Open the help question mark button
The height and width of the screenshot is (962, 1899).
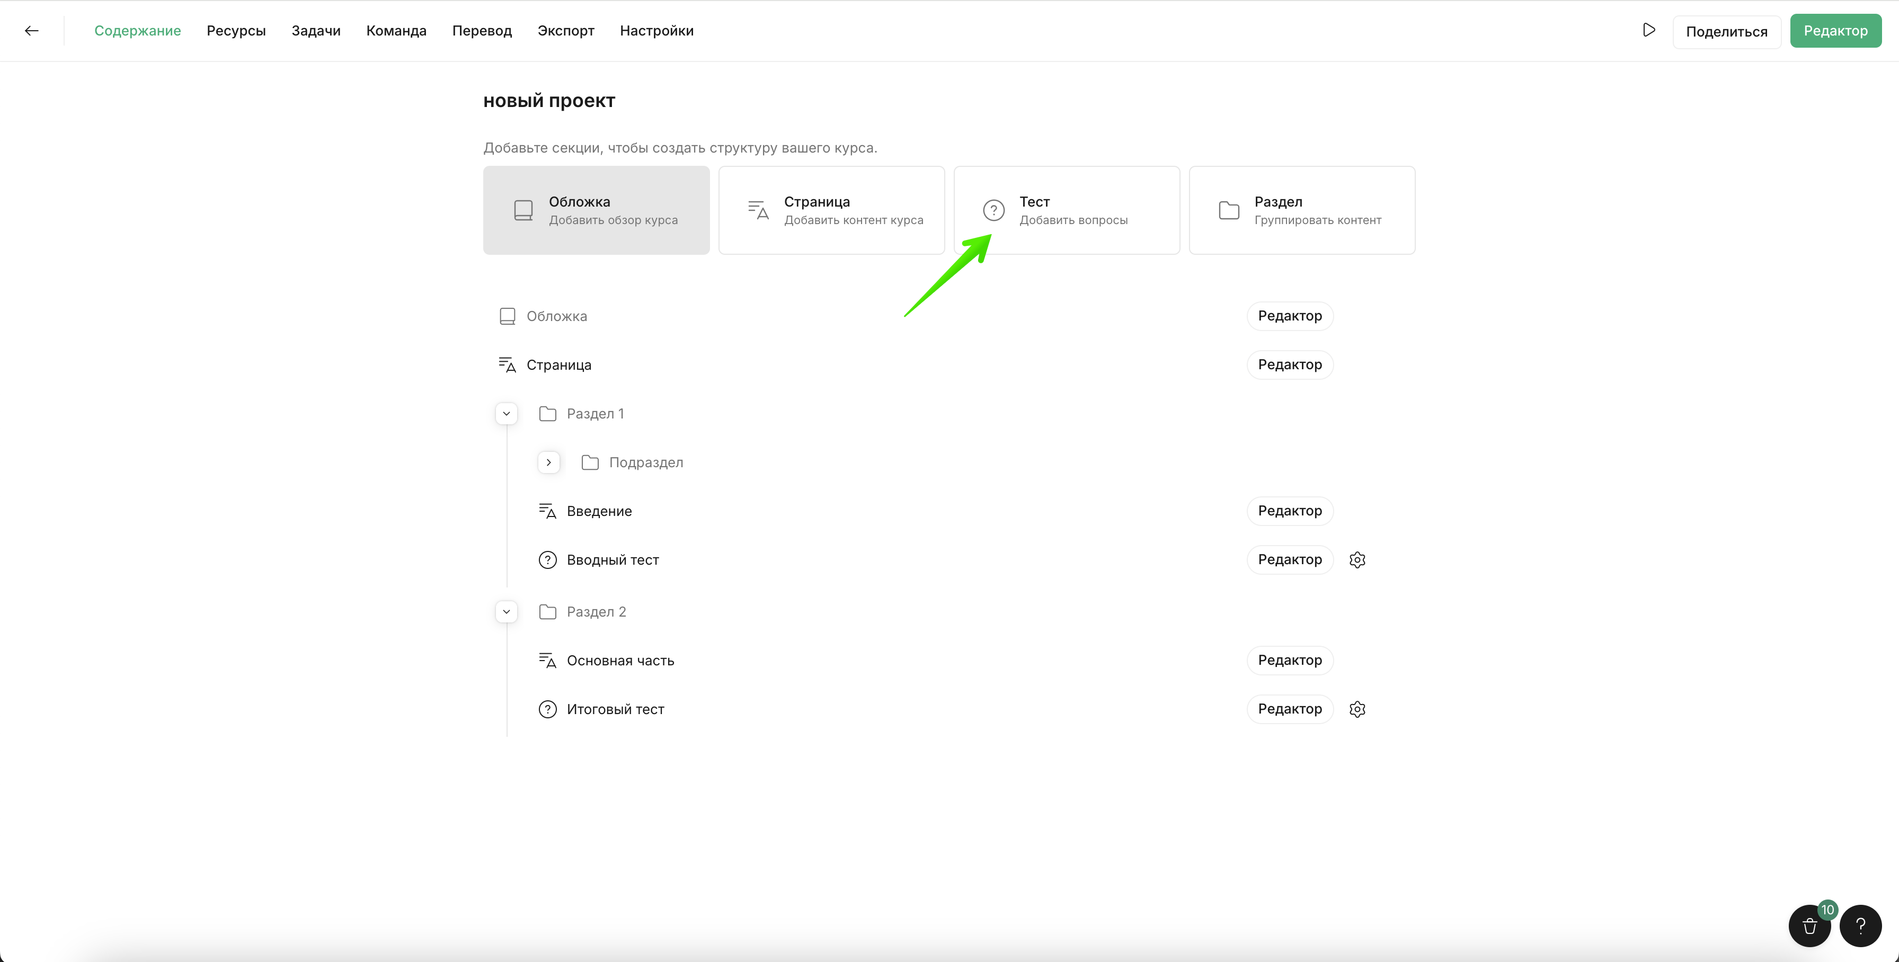coord(1860,926)
